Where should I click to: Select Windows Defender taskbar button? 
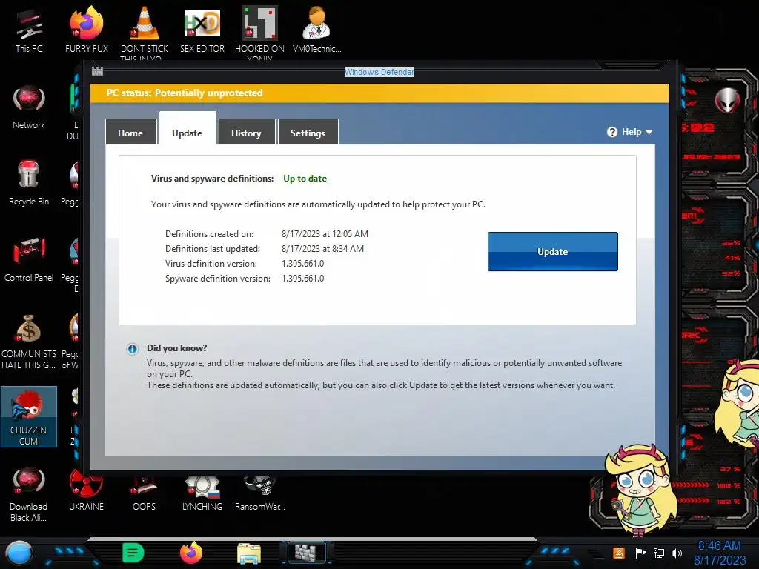pos(307,553)
